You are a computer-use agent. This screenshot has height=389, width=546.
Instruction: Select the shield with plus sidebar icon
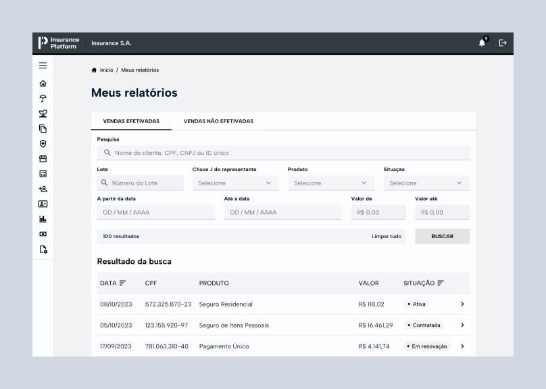(x=43, y=143)
